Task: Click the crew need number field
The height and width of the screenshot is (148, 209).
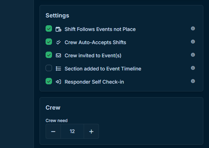Action: [x=72, y=132]
